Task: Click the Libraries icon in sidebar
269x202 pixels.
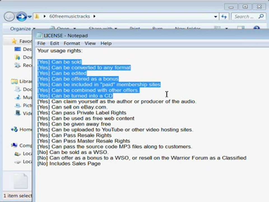Action: (x=14, y=81)
